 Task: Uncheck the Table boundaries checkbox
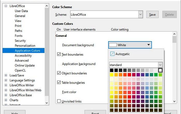pos(59,82)
